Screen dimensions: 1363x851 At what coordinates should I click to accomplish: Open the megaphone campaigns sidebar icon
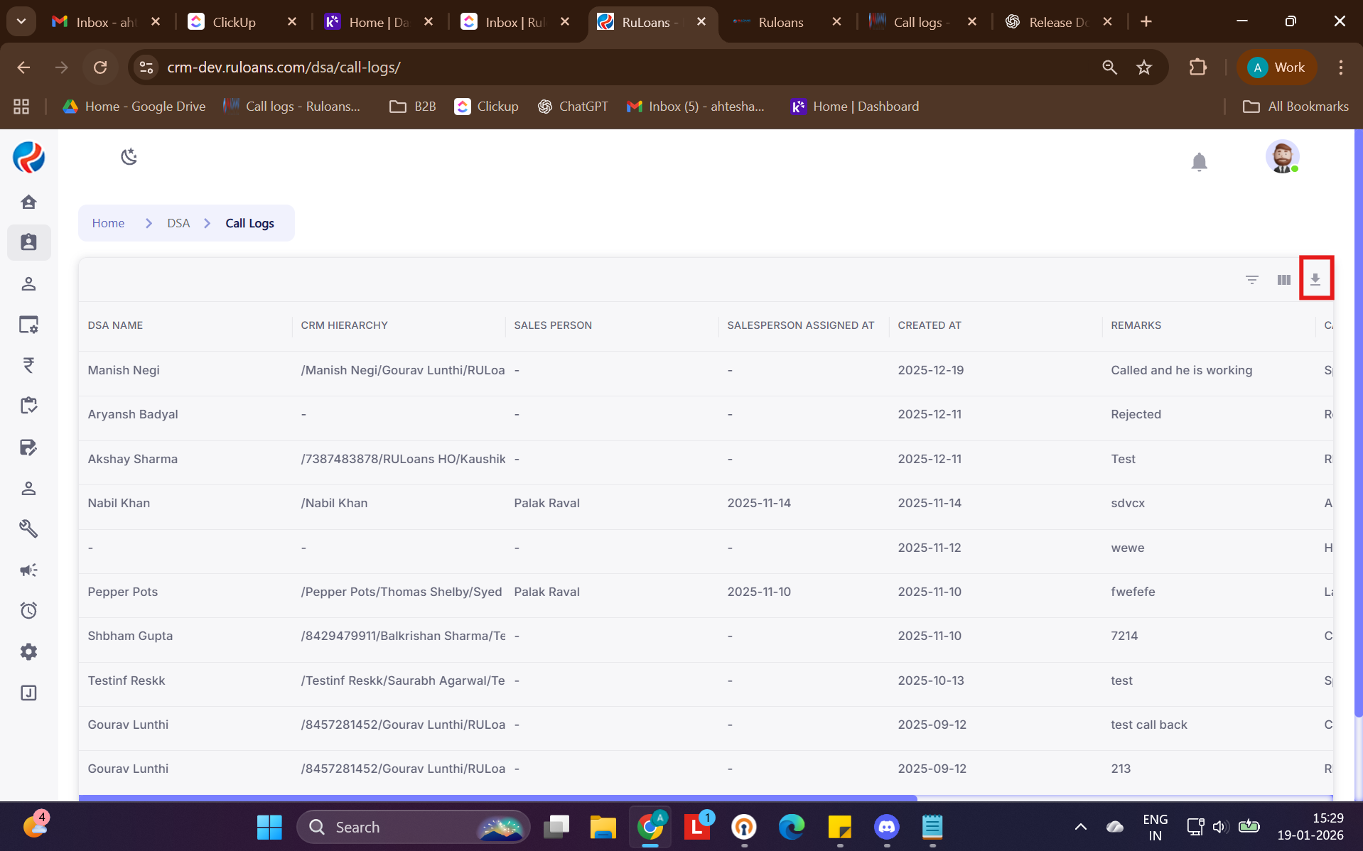(x=28, y=570)
